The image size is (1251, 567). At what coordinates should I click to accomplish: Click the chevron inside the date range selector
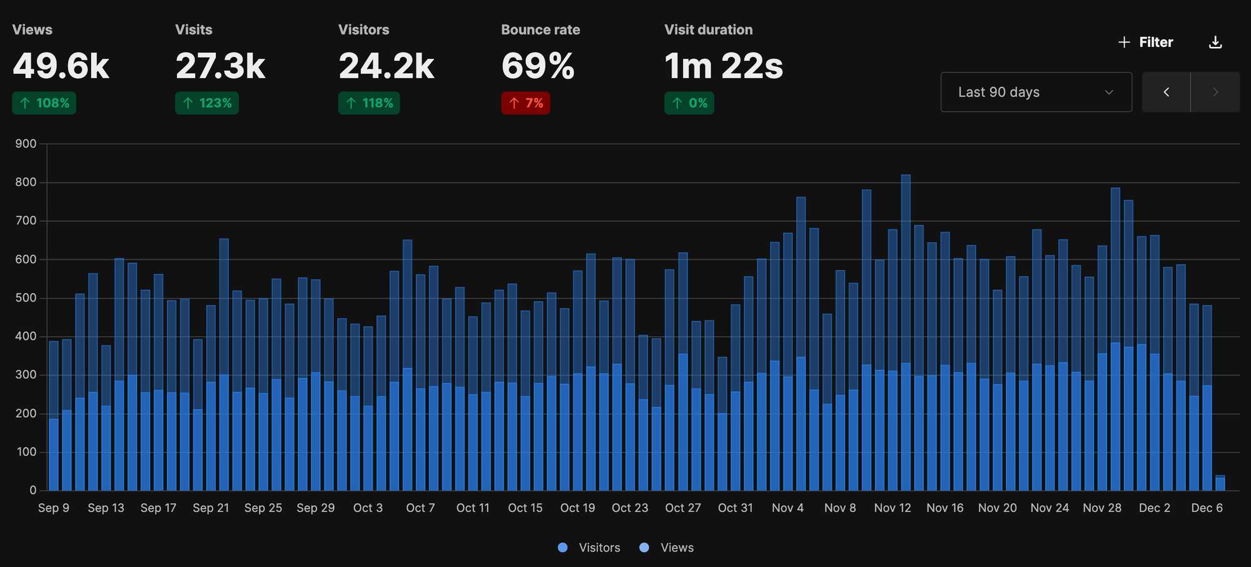pyautogui.click(x=1109, y=92)
